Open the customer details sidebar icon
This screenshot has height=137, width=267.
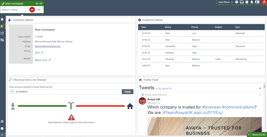coord(2,26)
